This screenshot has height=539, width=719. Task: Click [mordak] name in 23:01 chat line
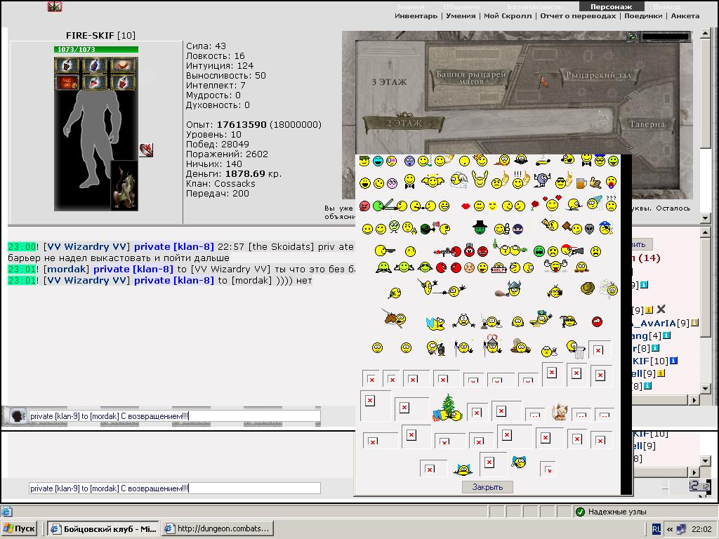[67, 269]
